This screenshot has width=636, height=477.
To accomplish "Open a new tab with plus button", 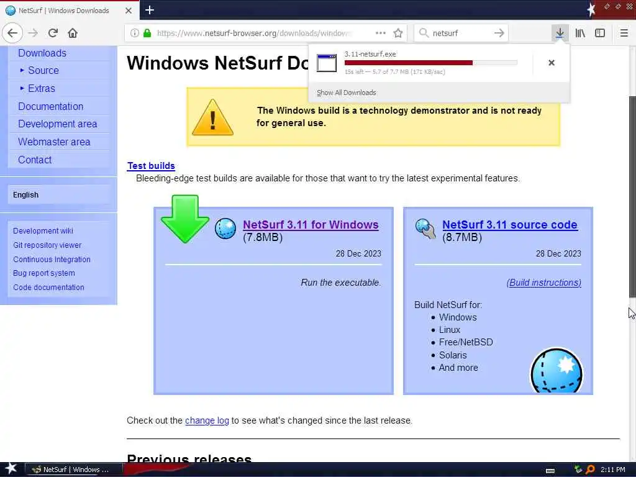I will [x=149, y=10].
